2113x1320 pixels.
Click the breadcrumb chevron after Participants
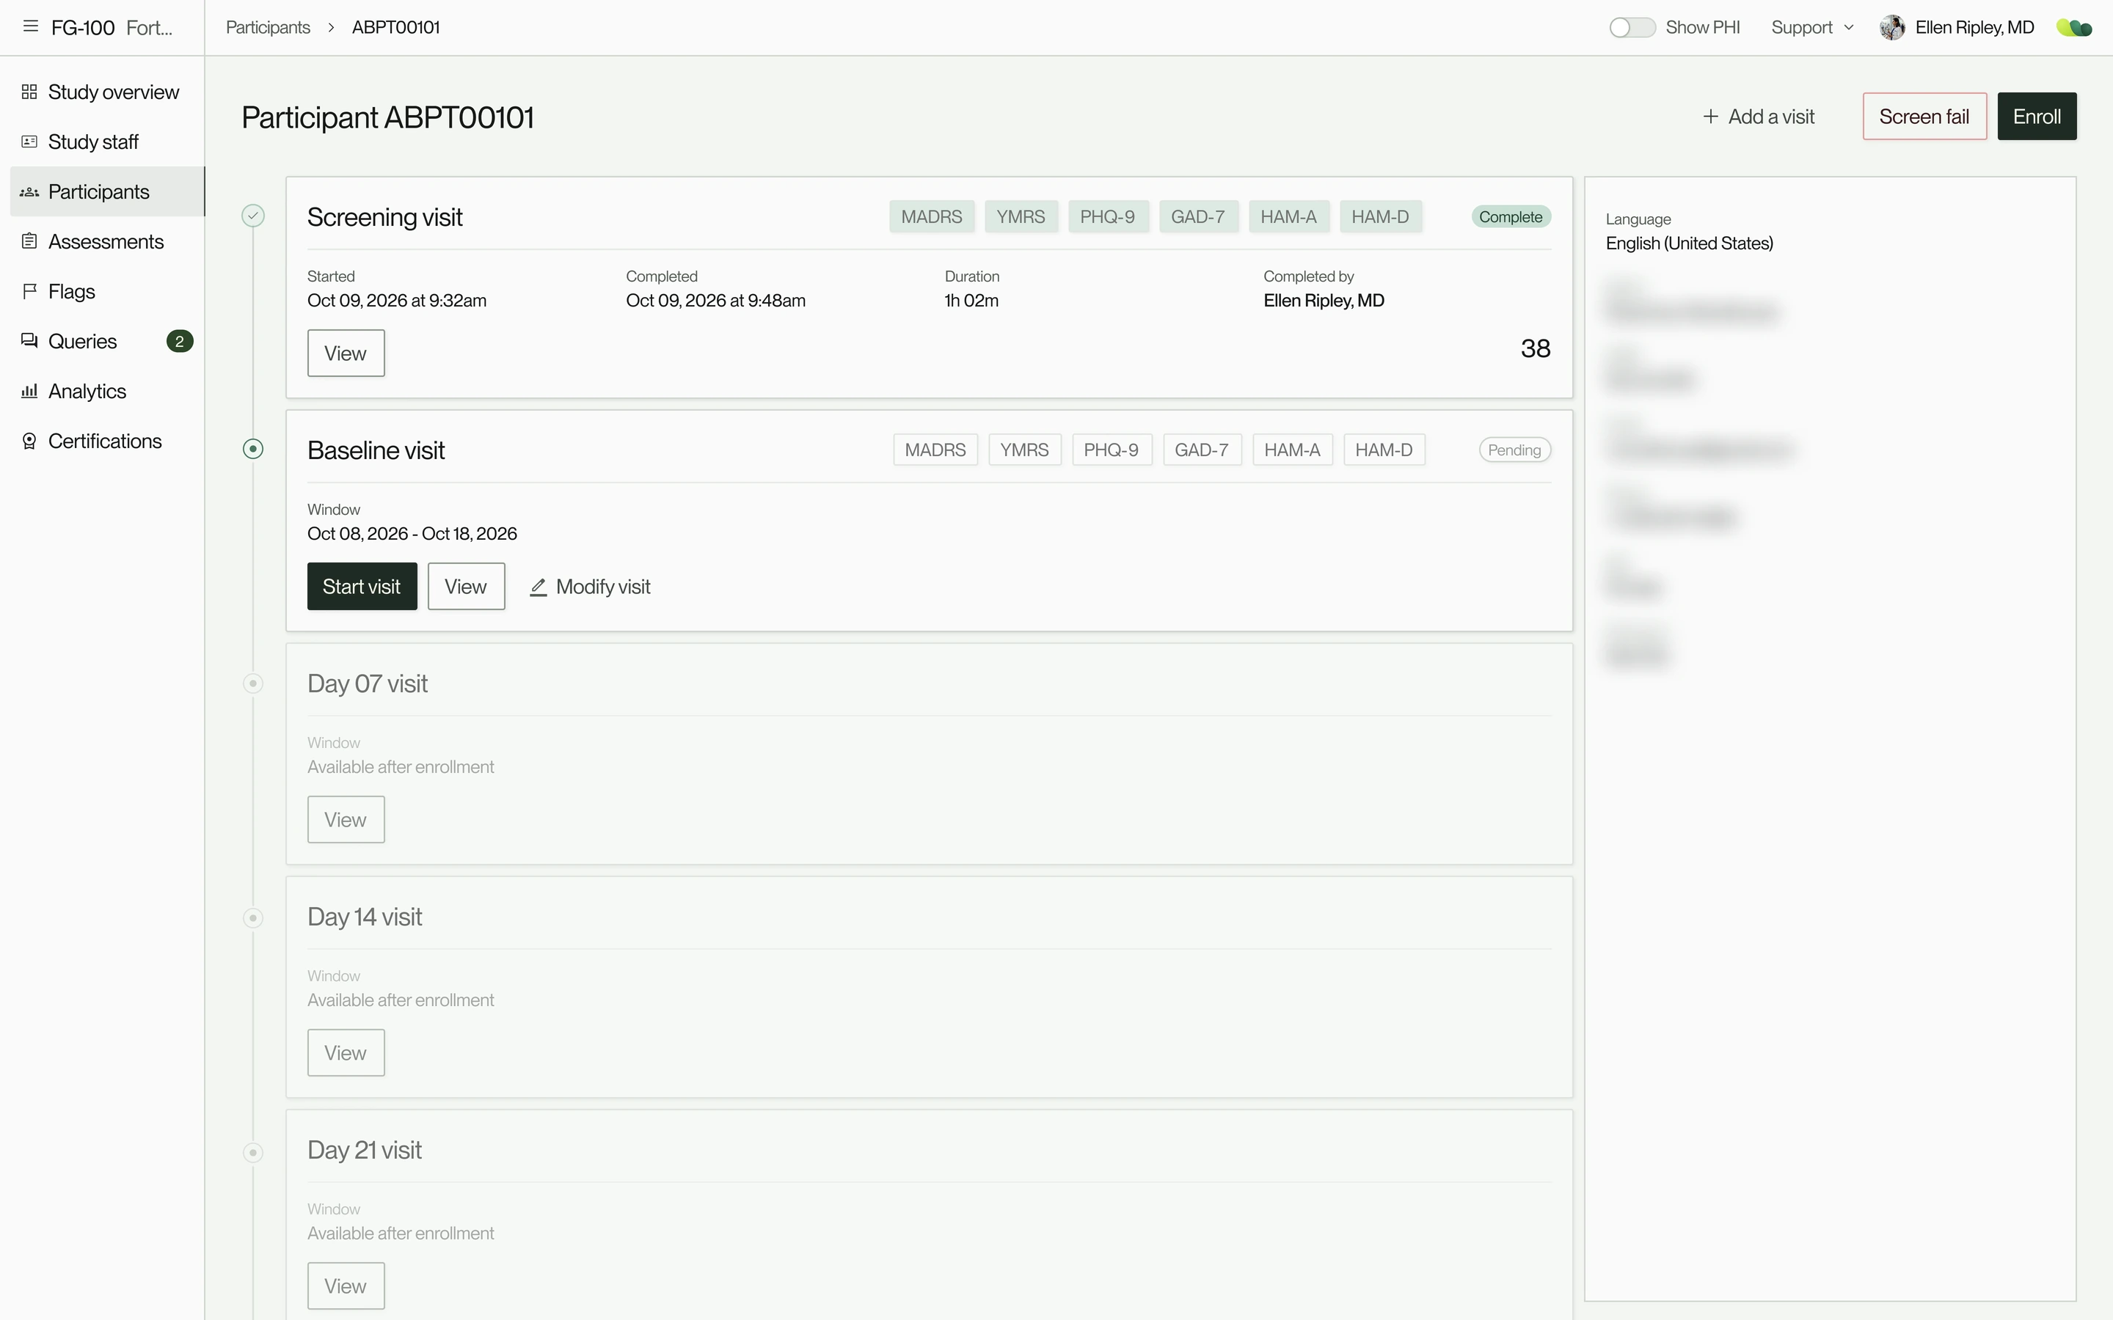(x=331, y=28)
